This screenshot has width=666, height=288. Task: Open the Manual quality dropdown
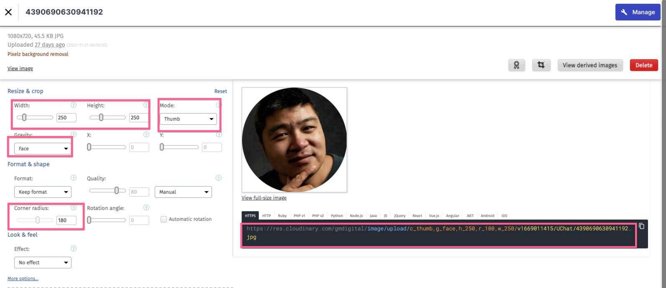[183, 192]
